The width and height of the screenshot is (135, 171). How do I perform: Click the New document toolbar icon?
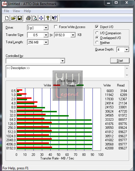[7, 18]
